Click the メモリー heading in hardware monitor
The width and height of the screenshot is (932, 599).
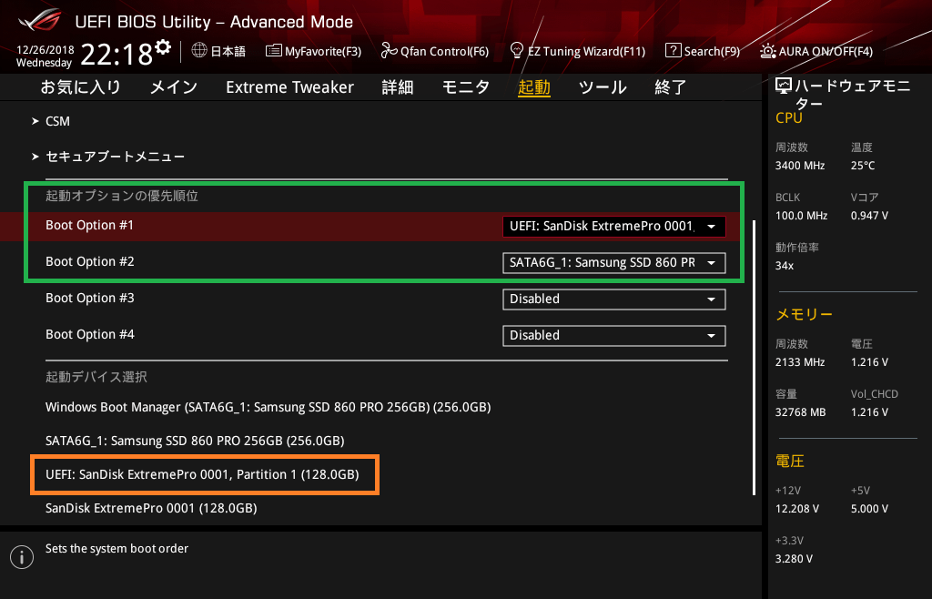805,314
